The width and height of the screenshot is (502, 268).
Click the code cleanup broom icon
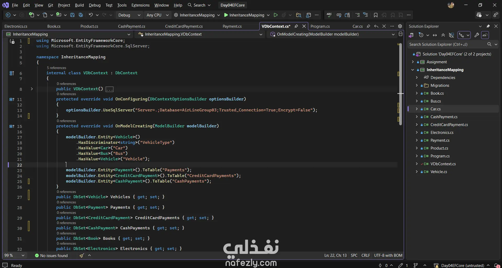[82, 255]
